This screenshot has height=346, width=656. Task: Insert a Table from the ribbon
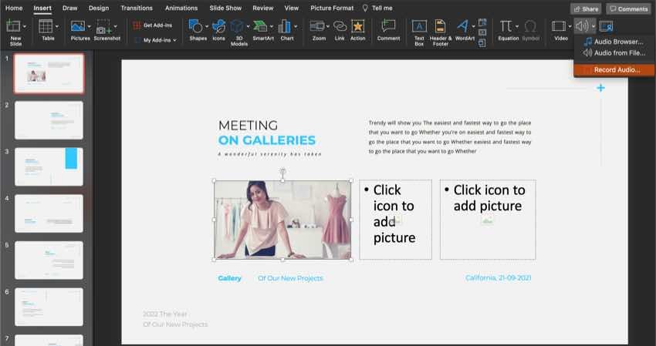pyautogui.click(x=46, y=27)
